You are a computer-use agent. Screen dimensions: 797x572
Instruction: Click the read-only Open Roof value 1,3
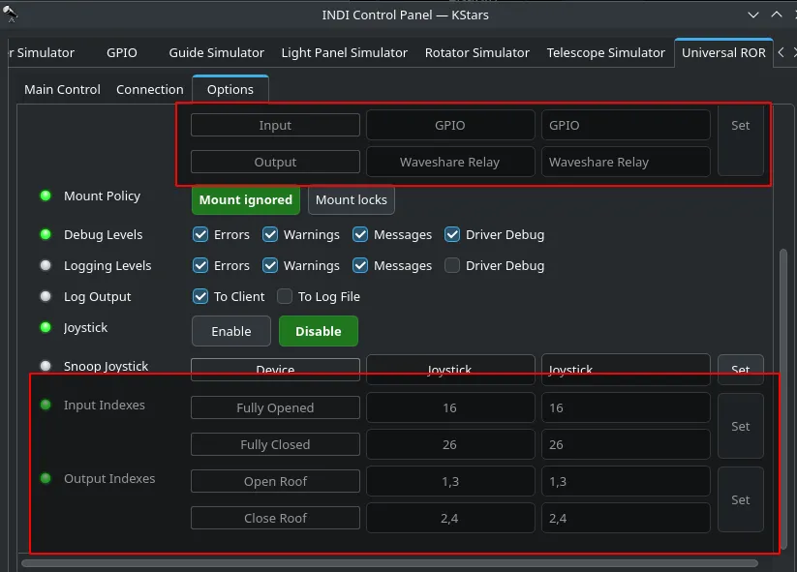(450, 481)
